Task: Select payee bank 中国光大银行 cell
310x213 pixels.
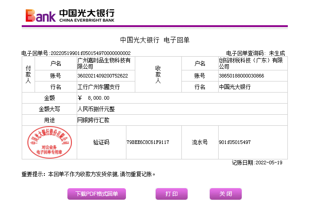Action: coord(253,87)
